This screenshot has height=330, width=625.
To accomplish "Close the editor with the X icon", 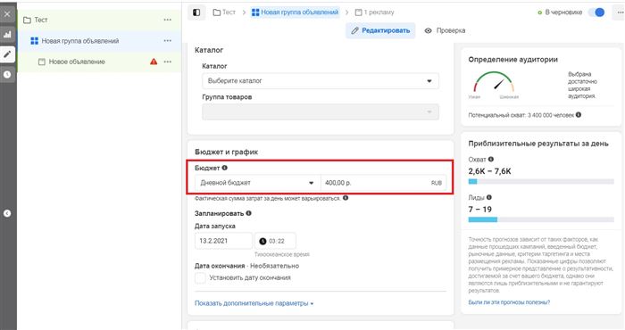I will 7,15.
